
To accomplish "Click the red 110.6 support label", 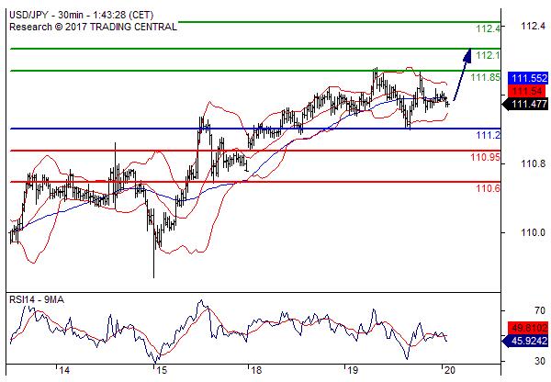I will (x=489, y=189).
